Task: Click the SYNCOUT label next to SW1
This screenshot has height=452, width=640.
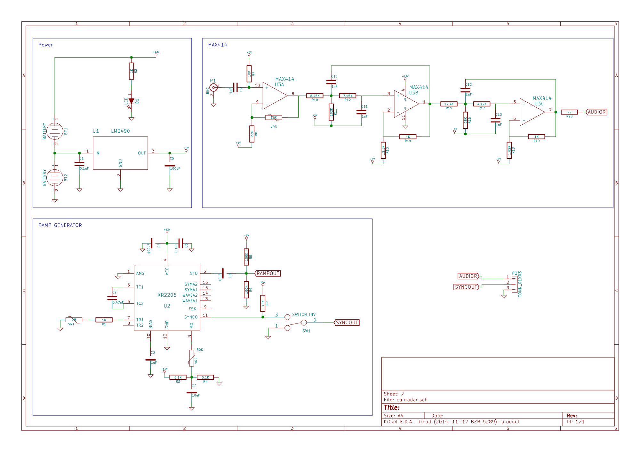Action: (x=347, y=323)
